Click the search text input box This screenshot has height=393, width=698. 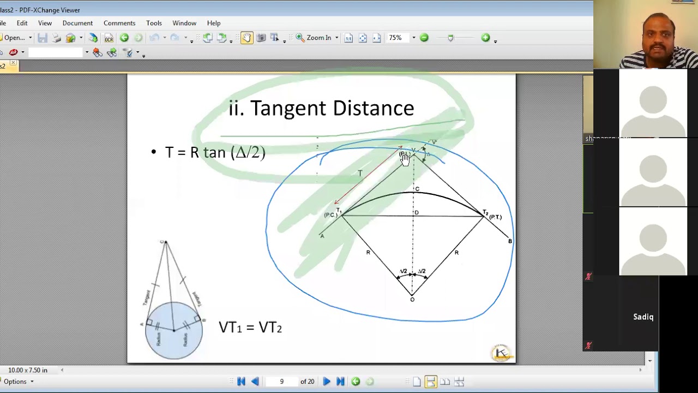coord(56,52)
